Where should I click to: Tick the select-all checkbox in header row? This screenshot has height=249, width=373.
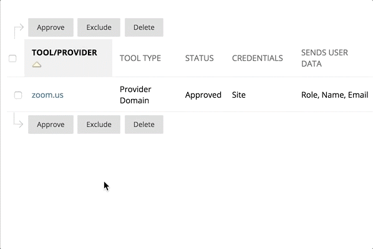(x=12, y=59)
